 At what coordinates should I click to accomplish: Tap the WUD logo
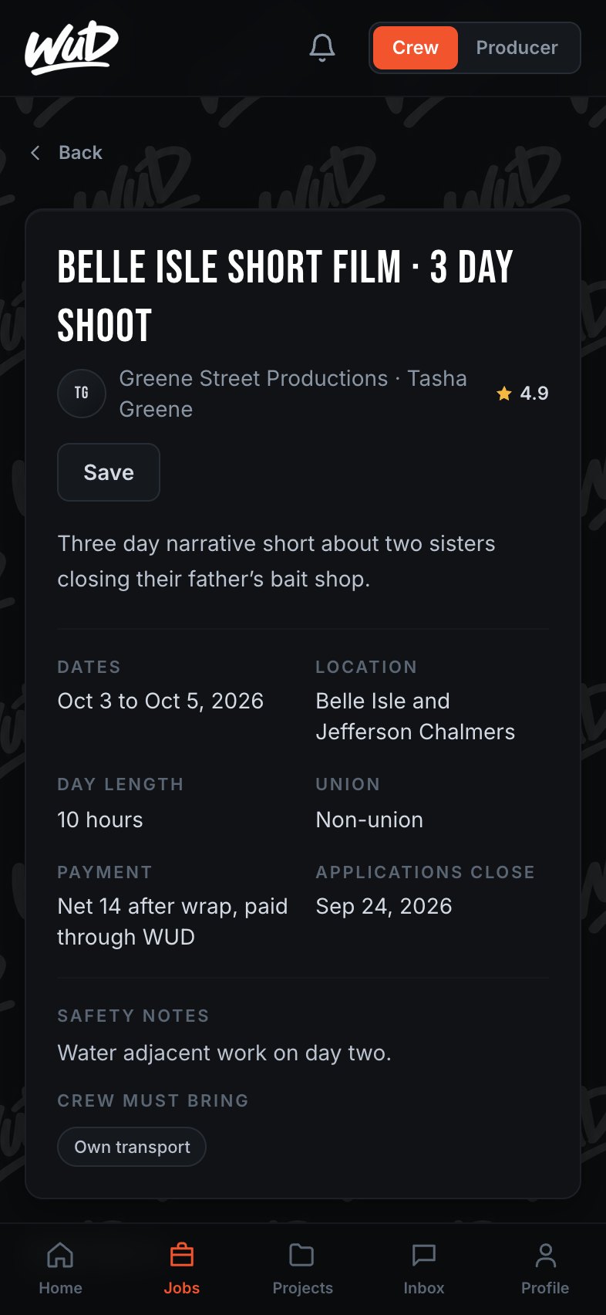(x=72, y=48)
